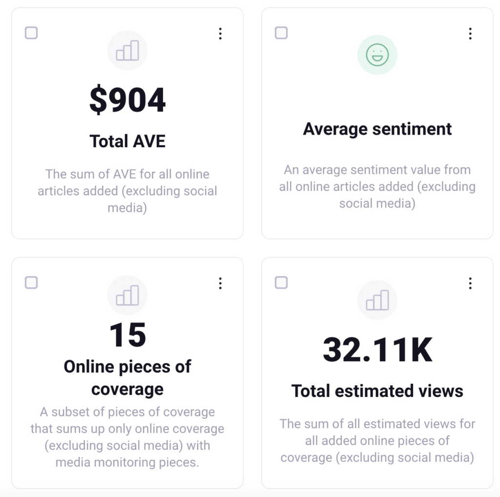This screenshot has width=500, height=497.
Task: Select the Average sentiment card checkbox
Action: pos(281,33)
